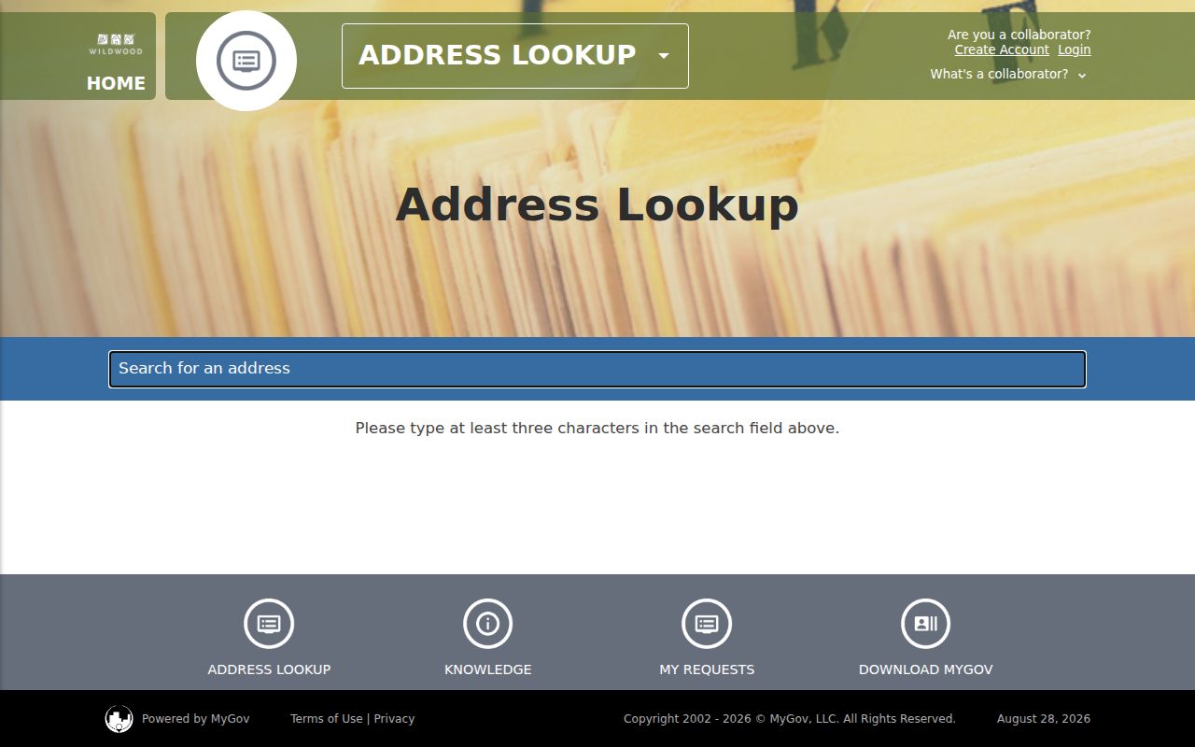Click the round Address Lookup header icon
The image size is (1195, 747).
(x=246, y=61)
